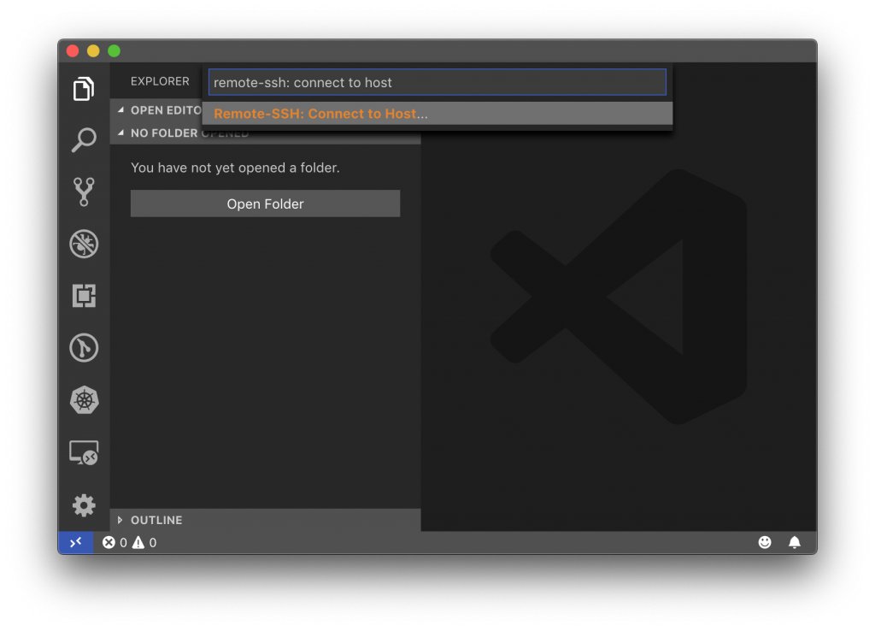Close the window with red button

click(x=73, y=50)
